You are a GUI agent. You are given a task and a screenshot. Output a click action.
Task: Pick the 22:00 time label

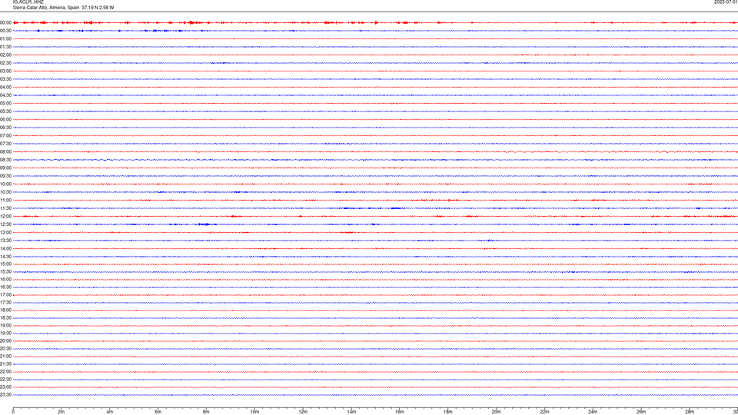point(5,372)
